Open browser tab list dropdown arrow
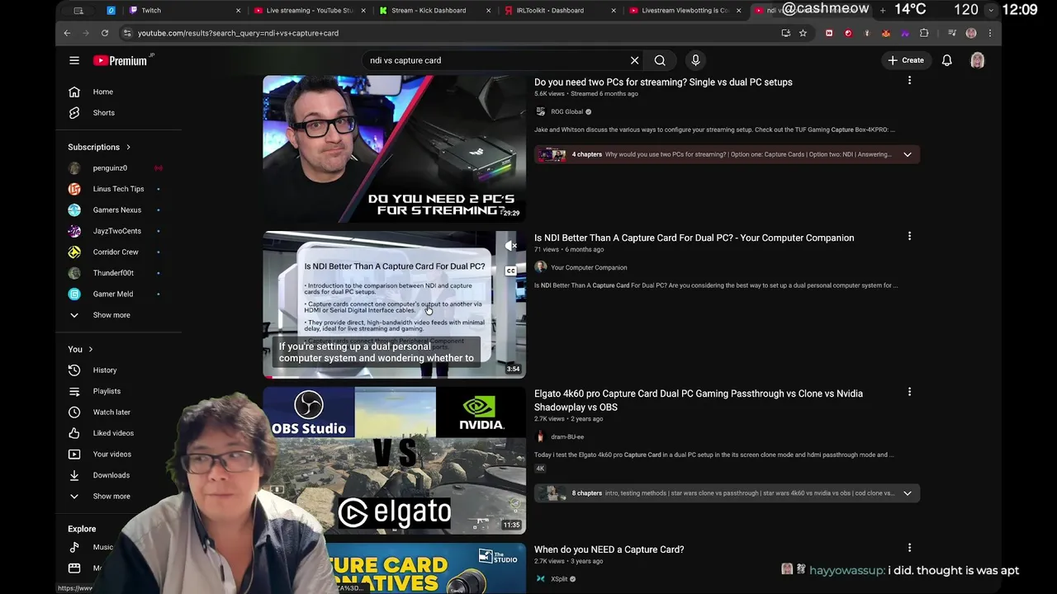The height and width of the screenshot is (594, 1057). tap(990, 10)
